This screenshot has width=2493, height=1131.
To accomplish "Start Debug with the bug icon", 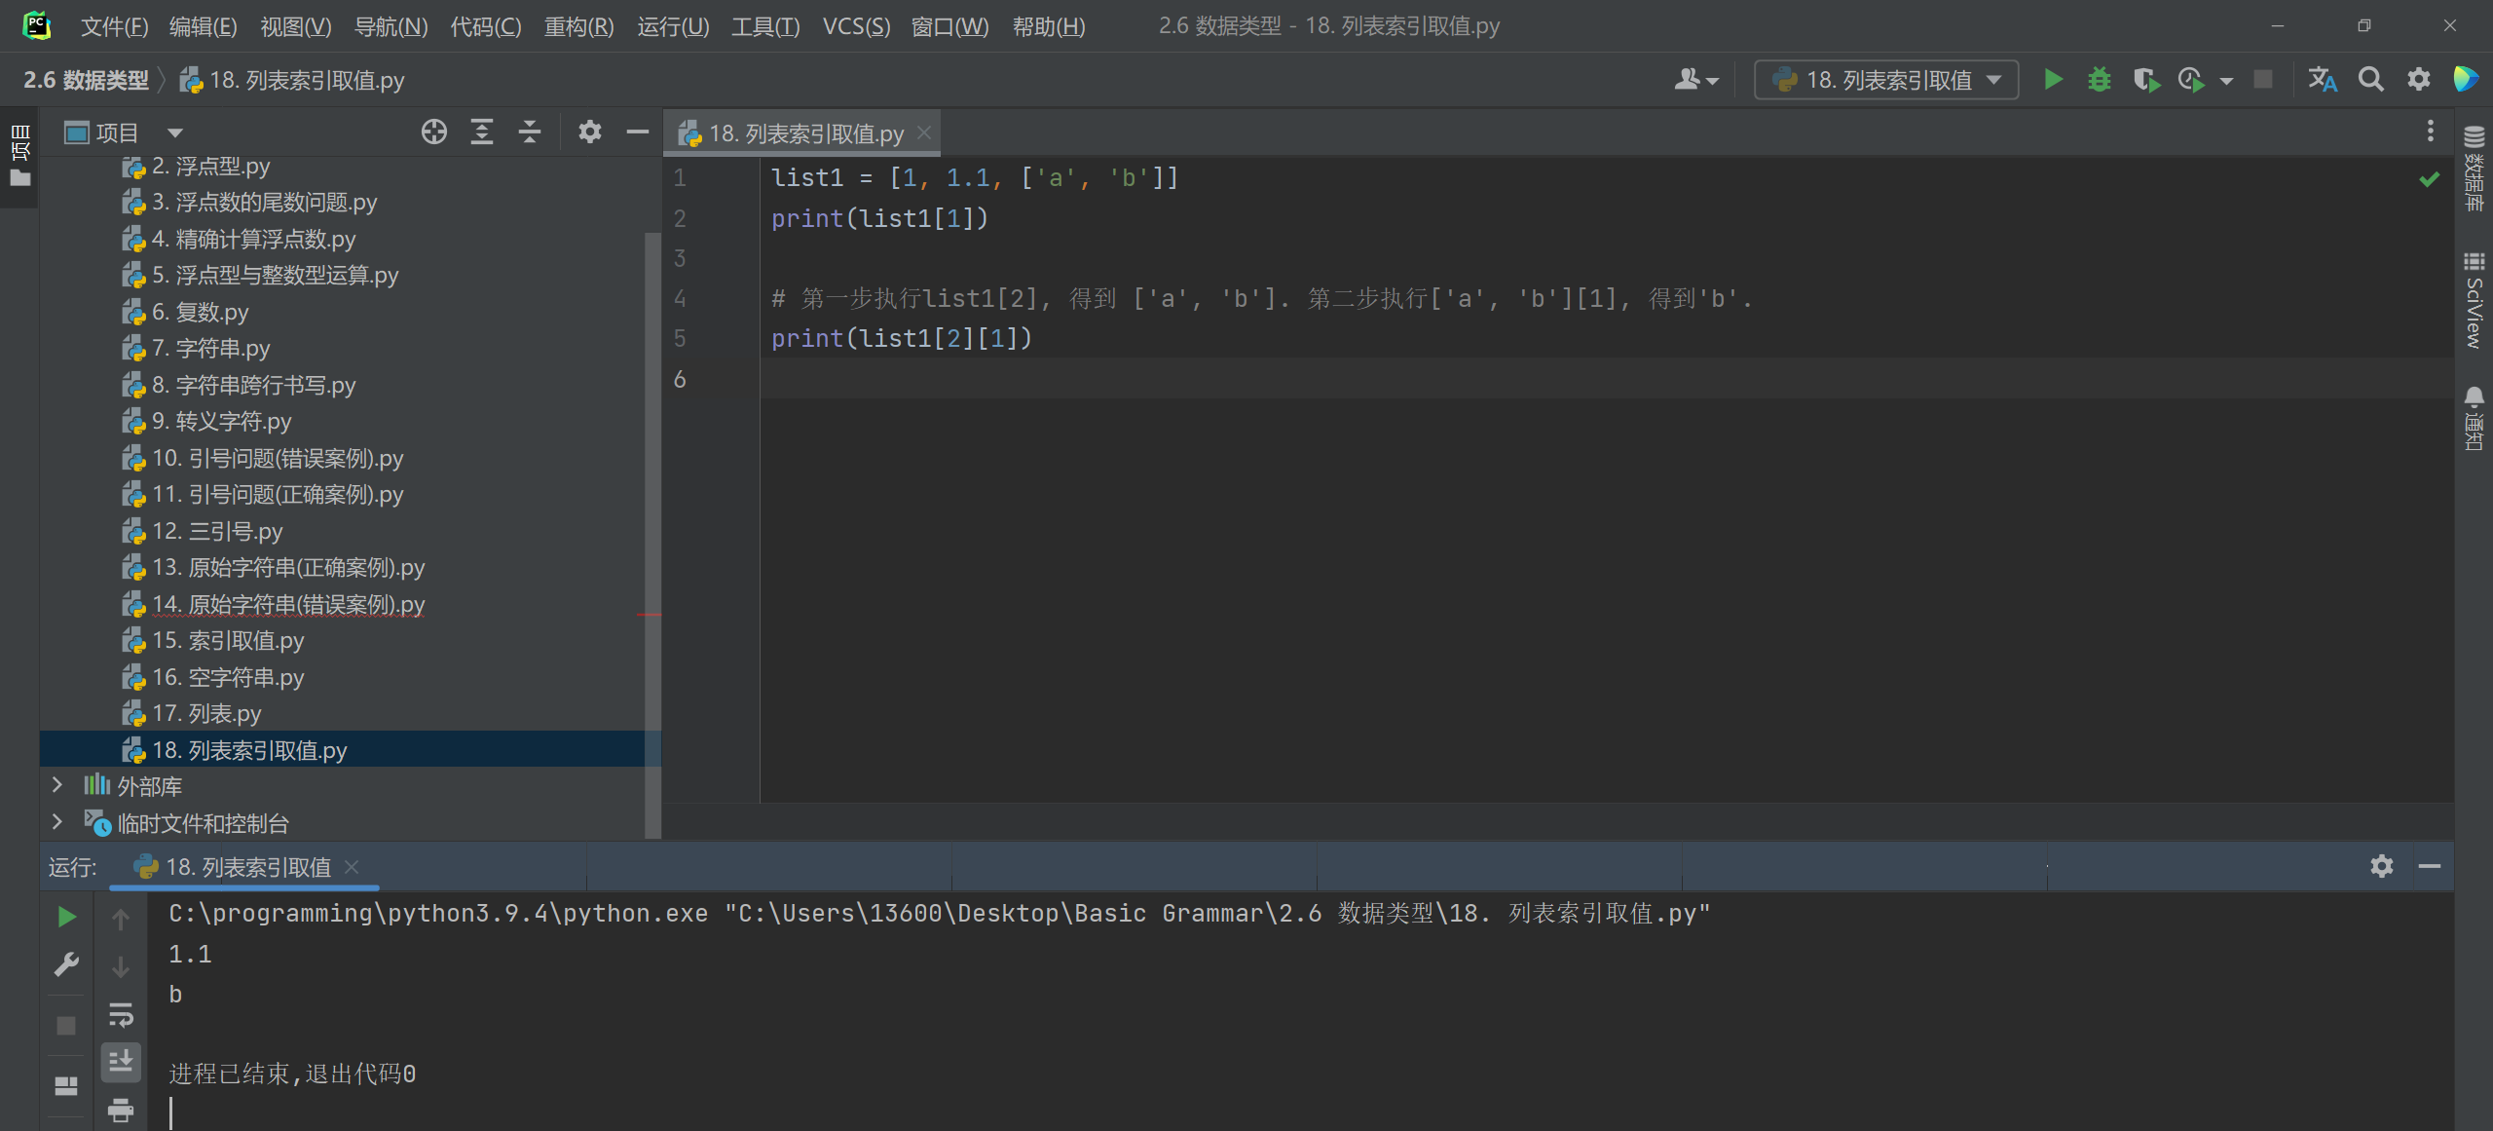I will pos(2100,80).
